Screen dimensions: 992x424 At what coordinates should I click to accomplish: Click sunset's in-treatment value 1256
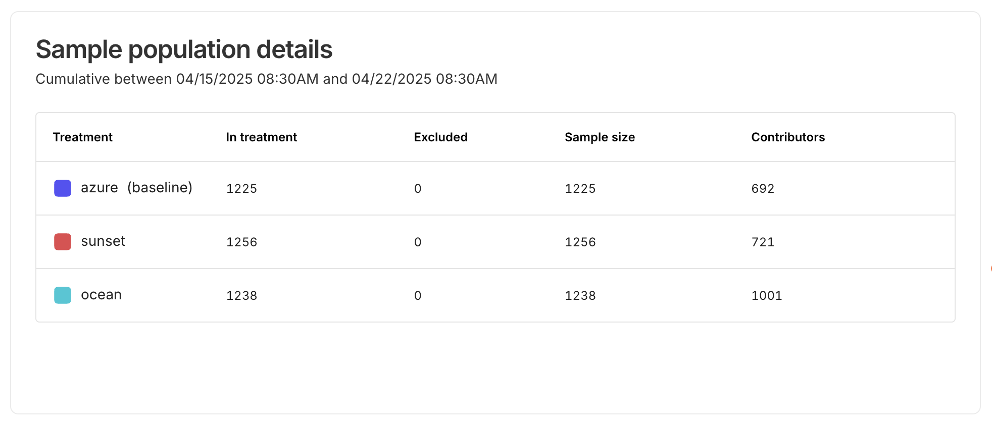(241, 242)
